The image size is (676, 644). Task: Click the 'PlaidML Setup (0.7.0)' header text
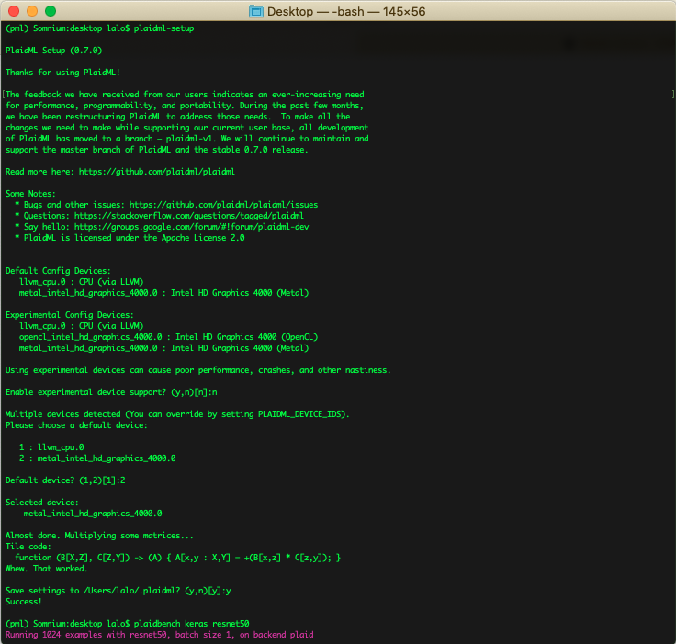53,50
